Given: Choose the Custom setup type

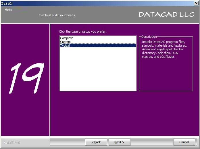Looking at the screenshot, I should click(98, 42).
